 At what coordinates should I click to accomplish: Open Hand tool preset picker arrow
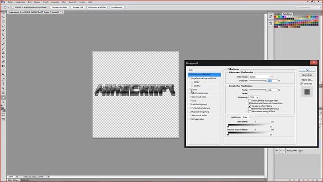tap(9, 7)
